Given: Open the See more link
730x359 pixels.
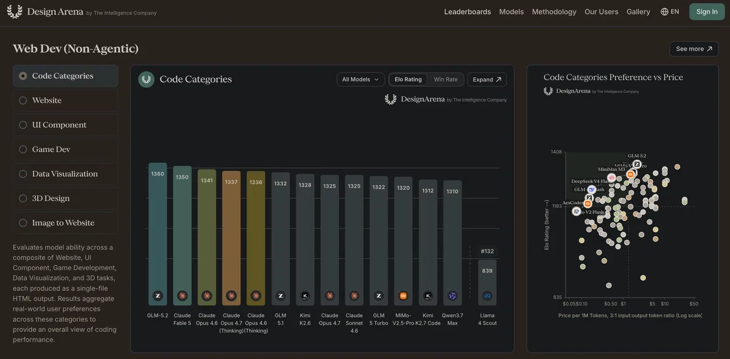Looking at the screenshot, I should pos(694,49).
